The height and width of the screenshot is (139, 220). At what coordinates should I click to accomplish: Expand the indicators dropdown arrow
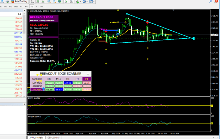click(x=80, y=2)
